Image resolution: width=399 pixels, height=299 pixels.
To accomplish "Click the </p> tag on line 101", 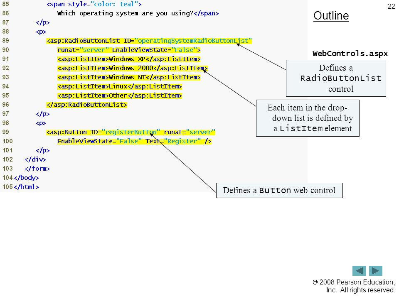I will [43, 150].
